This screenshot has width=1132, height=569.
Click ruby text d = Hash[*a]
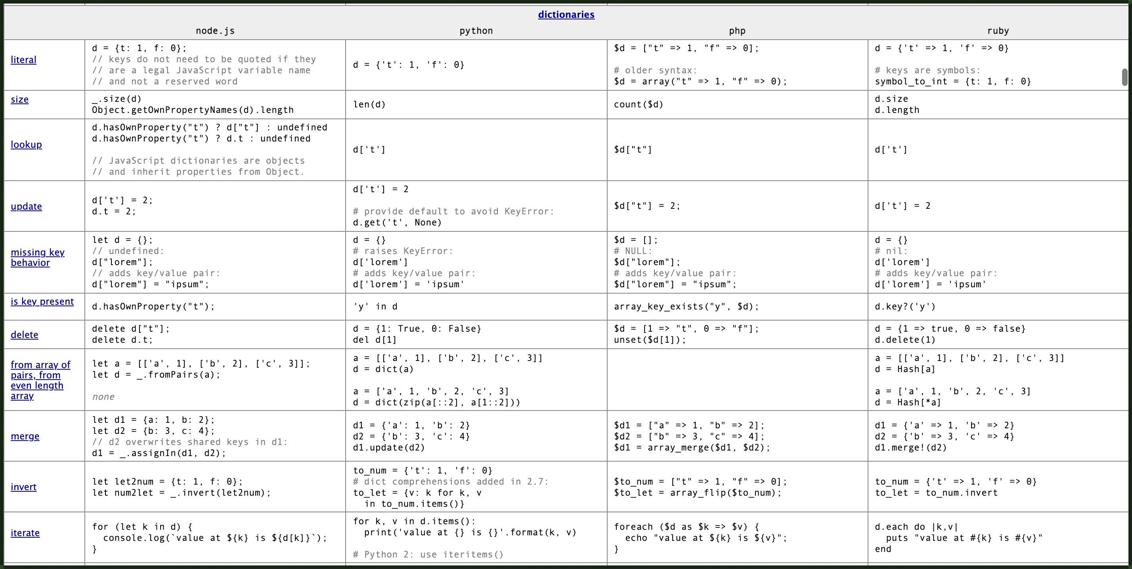tap(908, 403)
